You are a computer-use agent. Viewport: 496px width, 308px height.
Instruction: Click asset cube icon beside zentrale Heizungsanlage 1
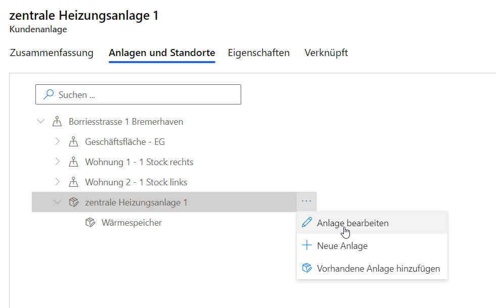pyautogui.click(x=73, y=202)
